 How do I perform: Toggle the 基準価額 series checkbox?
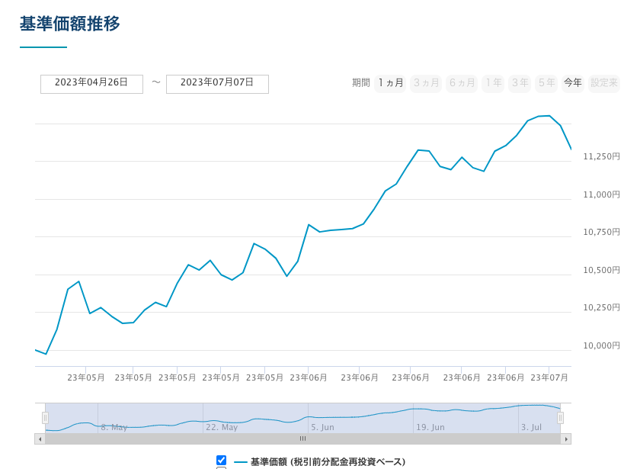[221, 460]
